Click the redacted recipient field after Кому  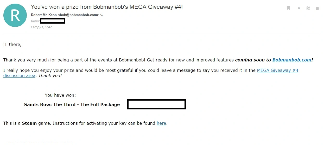pyautogui.click(x=53, y=21)
